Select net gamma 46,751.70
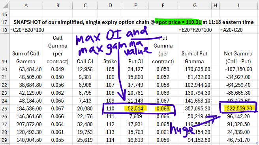The height and width of the screenshot is (145, 259). [238, 140]
